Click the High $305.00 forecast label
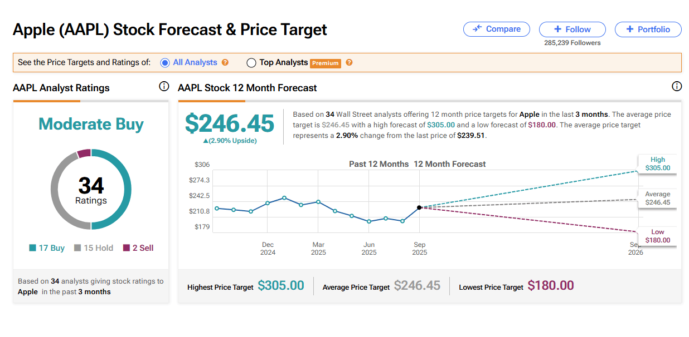The height and width of the screenshot is (337, 689). (x=657, y=163)
